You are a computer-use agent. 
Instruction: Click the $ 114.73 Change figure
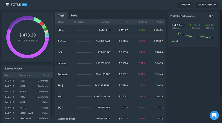195,25
